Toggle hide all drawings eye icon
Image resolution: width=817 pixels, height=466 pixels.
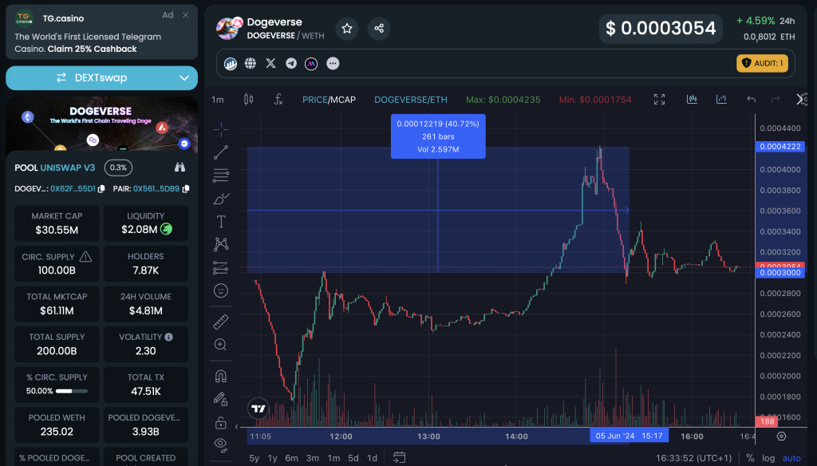[x=221, y=444]
